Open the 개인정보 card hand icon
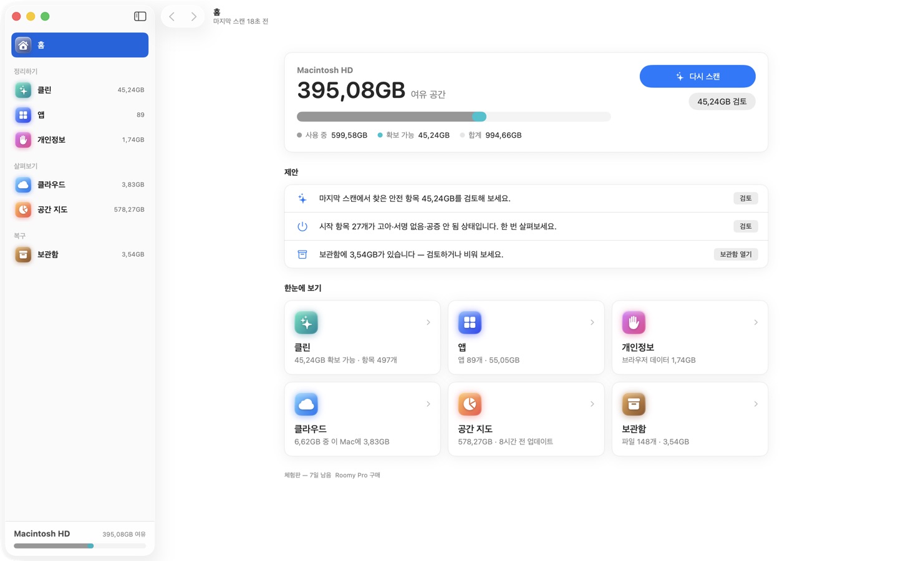This screenshot has width=898, height=561. (x=634, y=322)
